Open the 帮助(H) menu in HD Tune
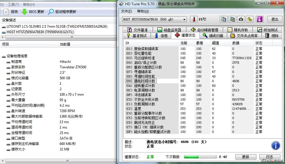The height and width of the screenshot is (164, 285). point(143,11)
